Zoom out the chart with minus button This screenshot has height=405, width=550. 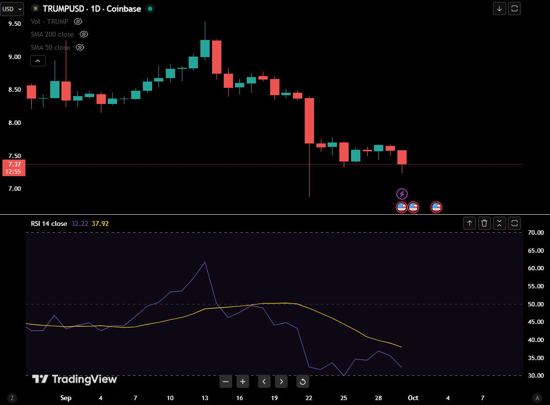point(225,382)
